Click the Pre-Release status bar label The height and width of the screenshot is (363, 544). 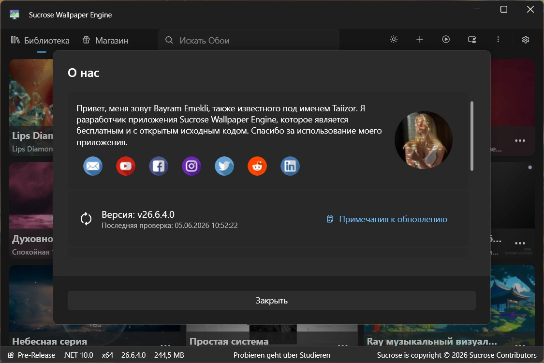(36, 355)
